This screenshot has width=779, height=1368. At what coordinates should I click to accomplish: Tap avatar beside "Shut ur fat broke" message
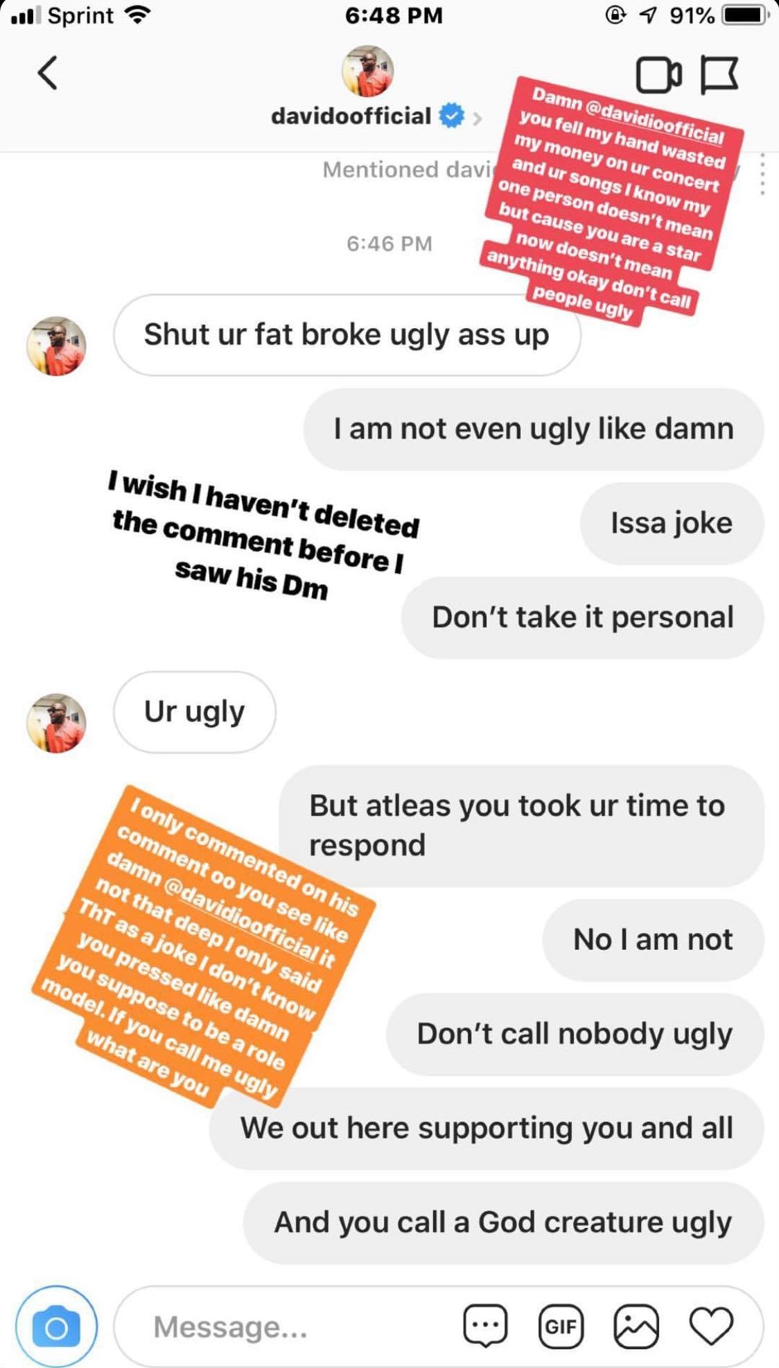click(x=56, y=346)
